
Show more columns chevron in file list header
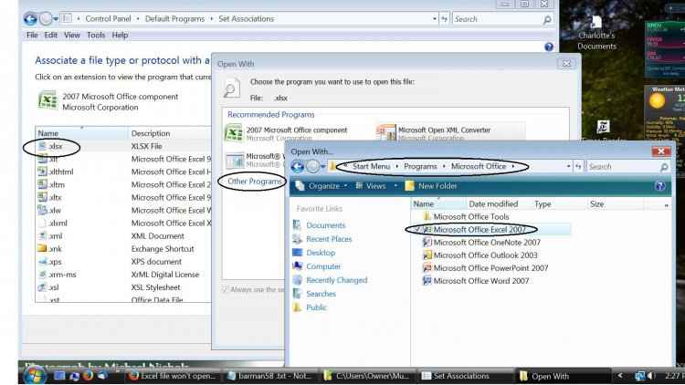pyautogui.click(x=666, y=204)
